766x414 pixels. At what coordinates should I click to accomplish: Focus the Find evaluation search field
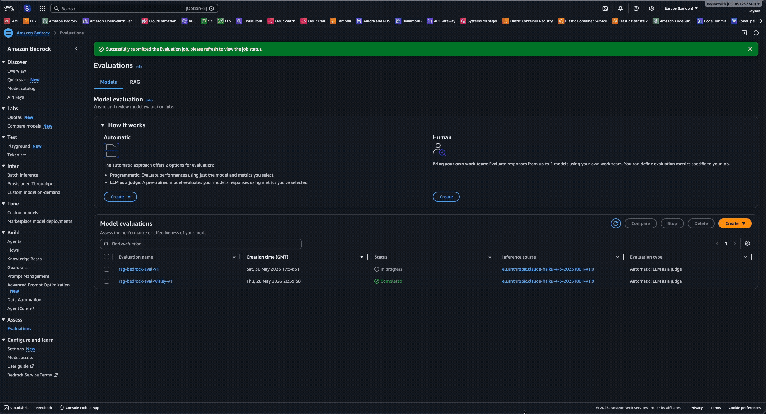click(201, 244)
